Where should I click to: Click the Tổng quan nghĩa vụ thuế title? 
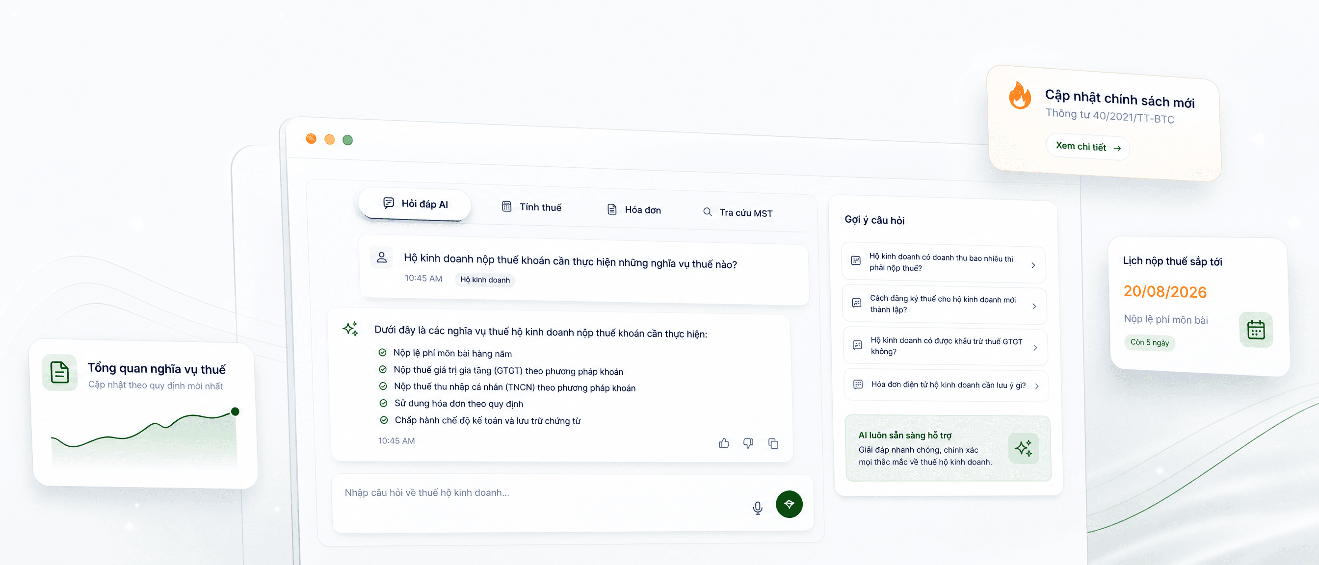coord(156,368)
